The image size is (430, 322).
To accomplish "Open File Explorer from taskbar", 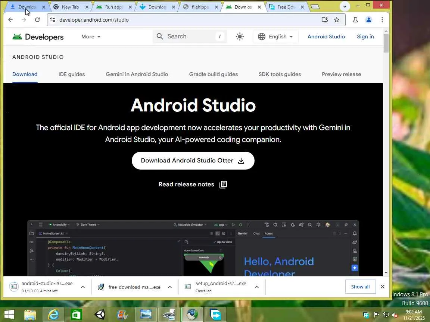I will click(x=30, y=315).
